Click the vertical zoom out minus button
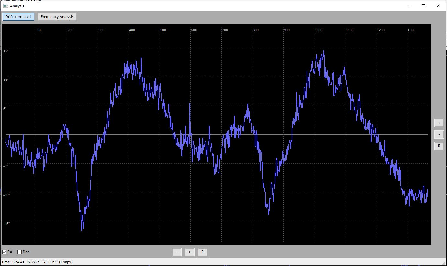This screenshot has height=266, width=447. (439, 134)
